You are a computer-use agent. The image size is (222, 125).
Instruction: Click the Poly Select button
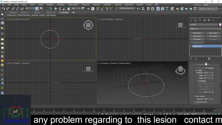click(213, 36)
